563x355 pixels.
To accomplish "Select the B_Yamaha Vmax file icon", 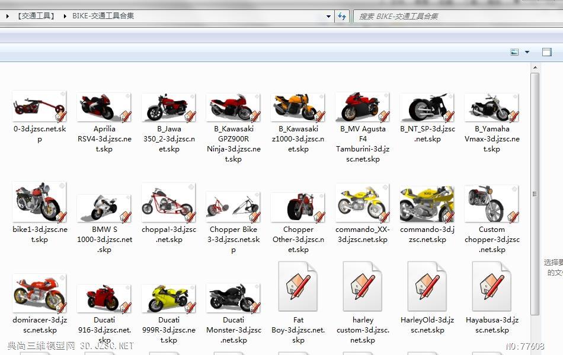I will [492, 107].
